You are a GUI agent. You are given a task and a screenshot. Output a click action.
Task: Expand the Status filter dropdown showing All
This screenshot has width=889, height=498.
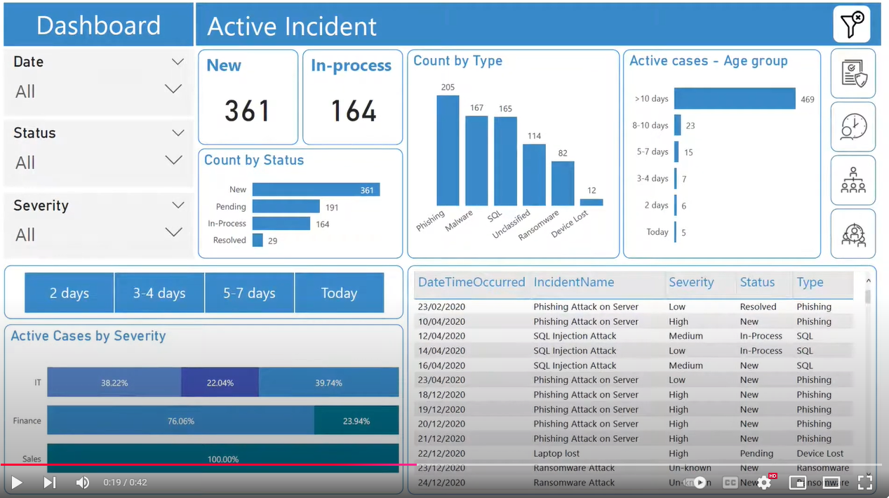173,161
